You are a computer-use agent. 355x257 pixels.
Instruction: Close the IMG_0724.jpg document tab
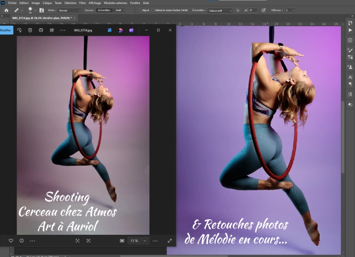(75, 18)
